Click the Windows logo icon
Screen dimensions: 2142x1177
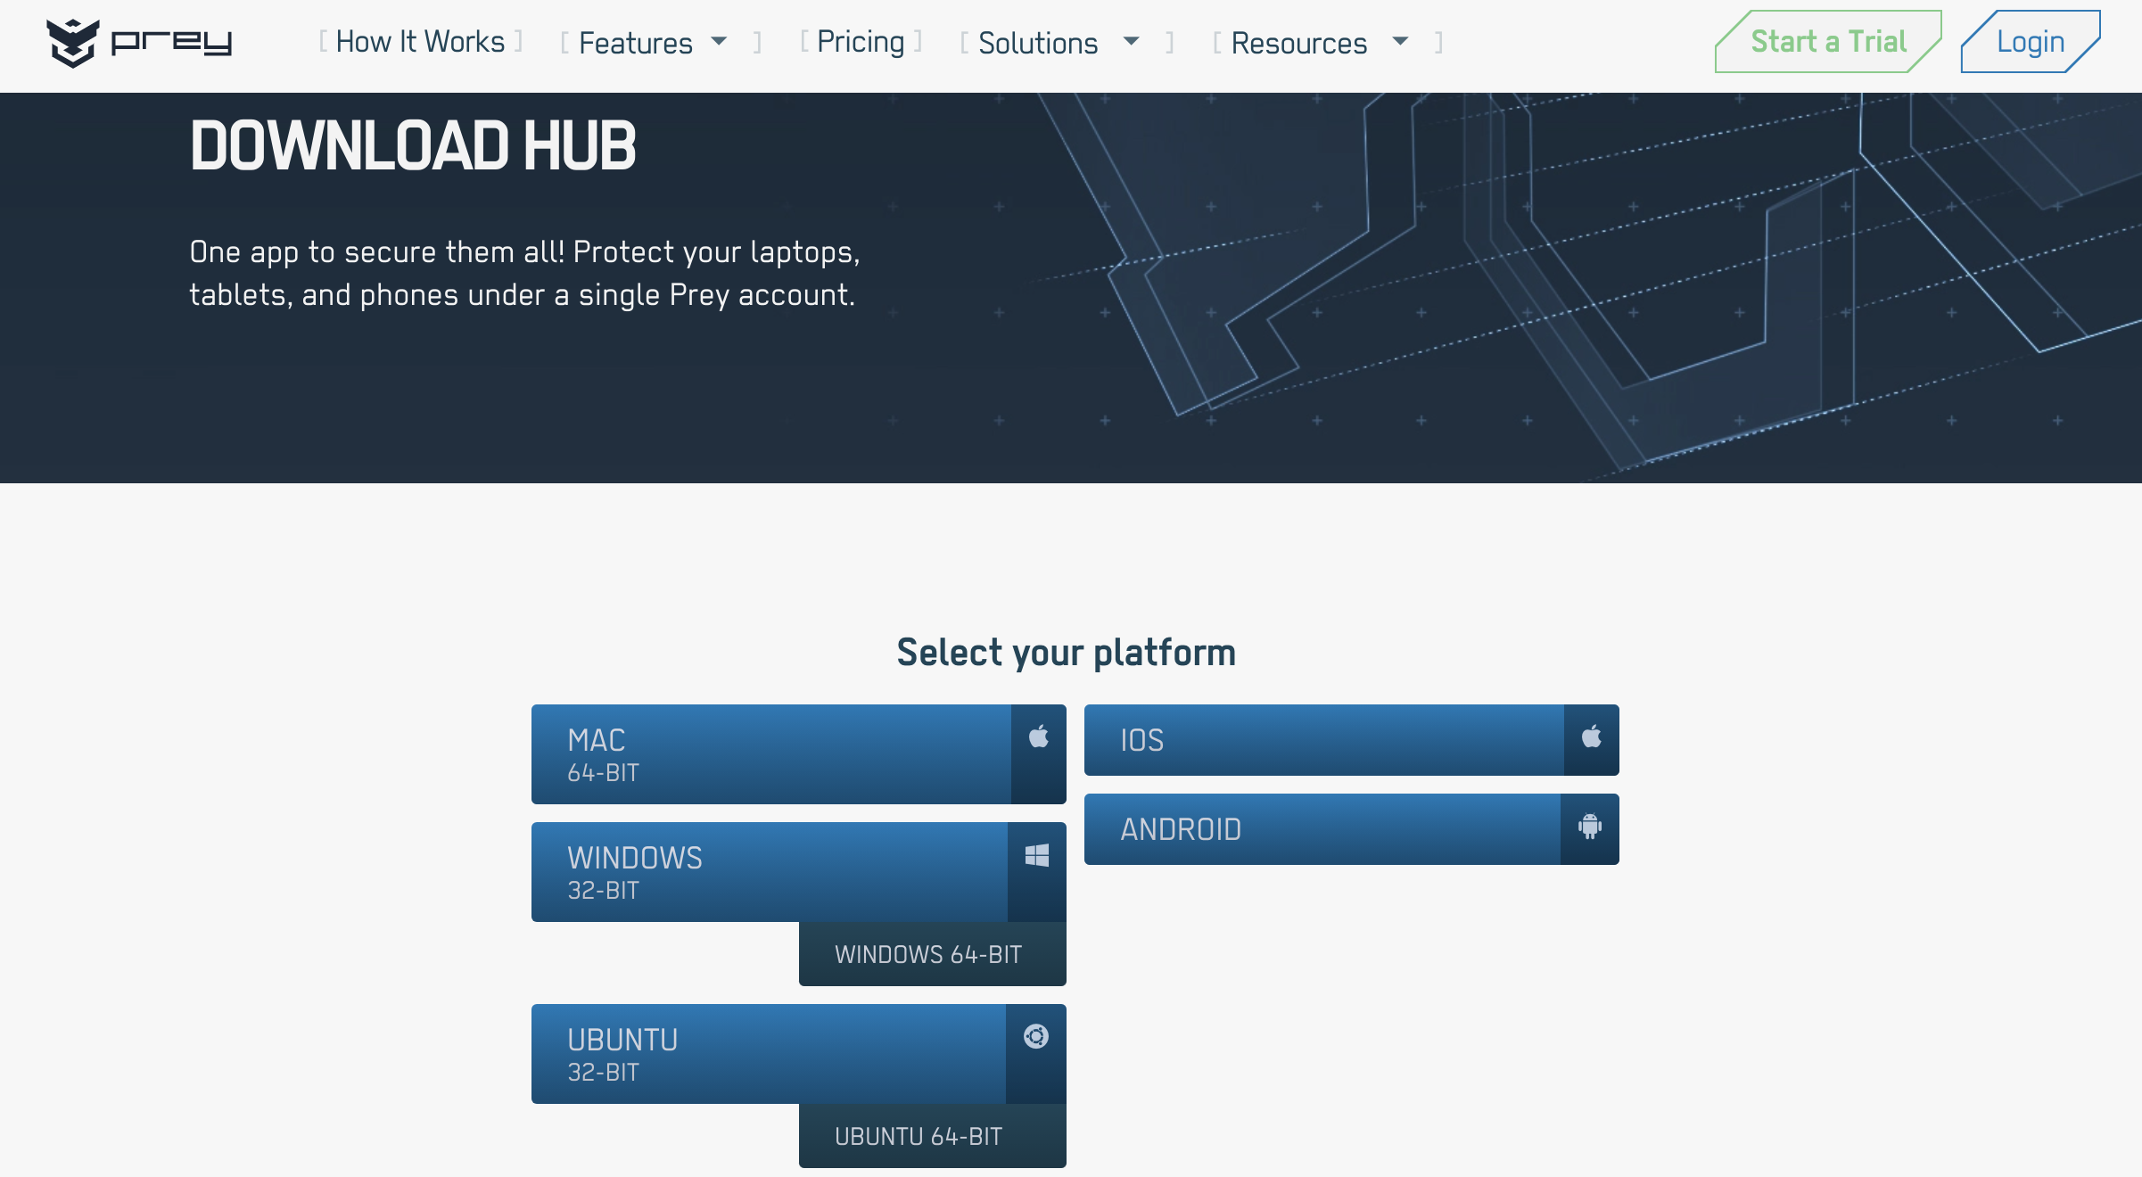(x=1037, y=856)
